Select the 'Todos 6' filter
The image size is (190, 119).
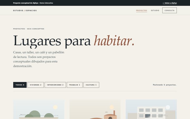pyautogui.click(x=20, y=85)
